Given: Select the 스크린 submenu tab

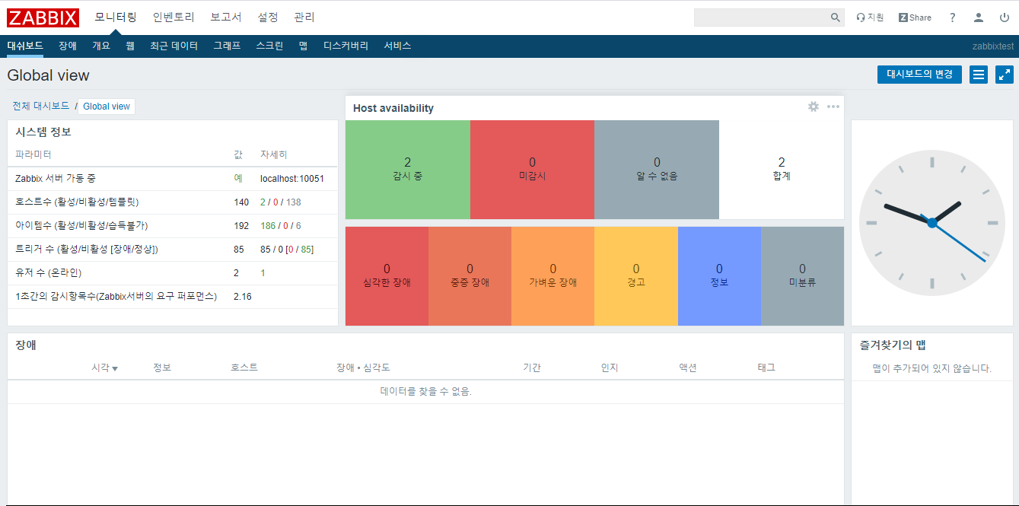Looking at the screenshot, I should 269,46.
